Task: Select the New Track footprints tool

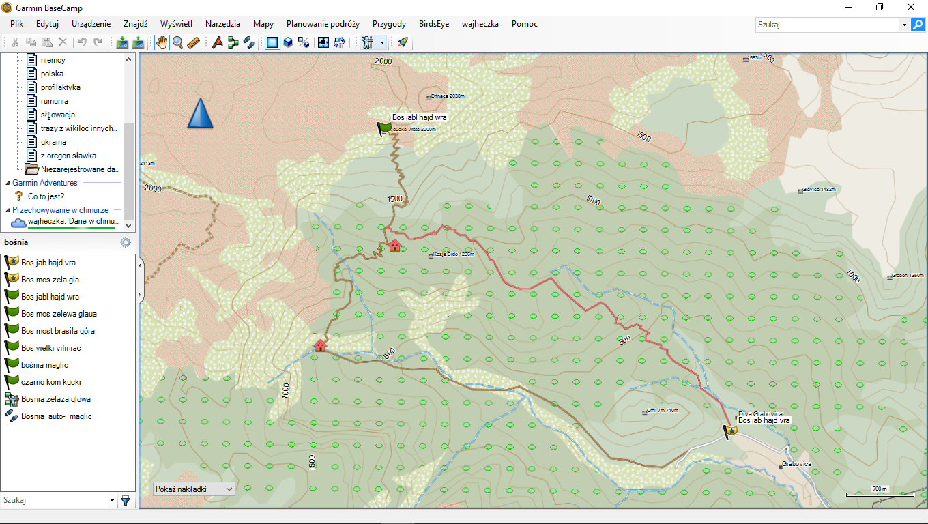Action: pyautogui.click(x=249, y=42)
